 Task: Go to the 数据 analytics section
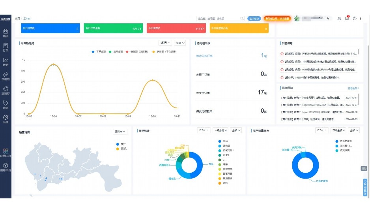coord(6,62)
